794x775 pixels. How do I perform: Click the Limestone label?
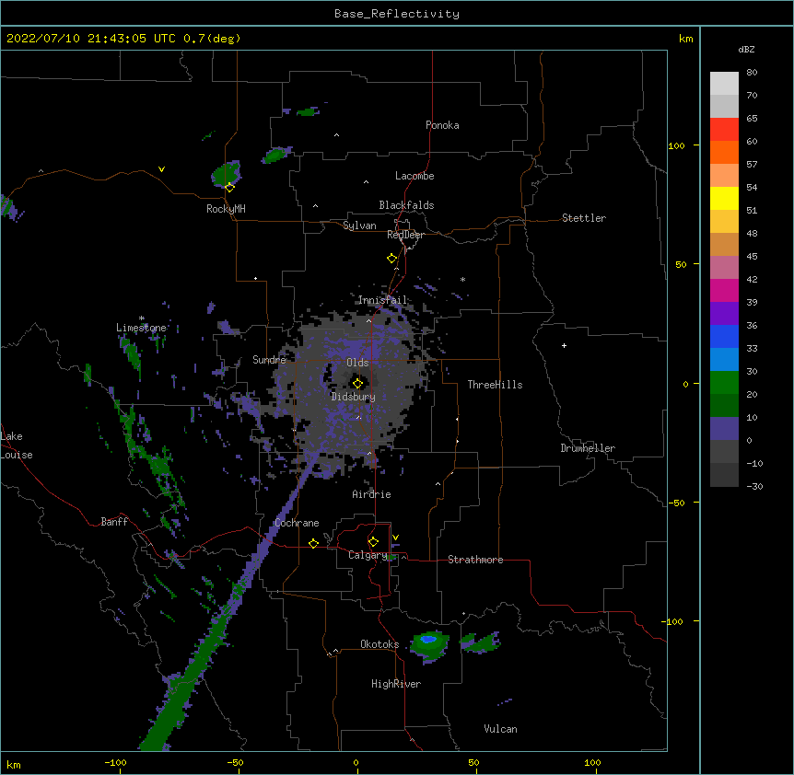tap(141, 328)
